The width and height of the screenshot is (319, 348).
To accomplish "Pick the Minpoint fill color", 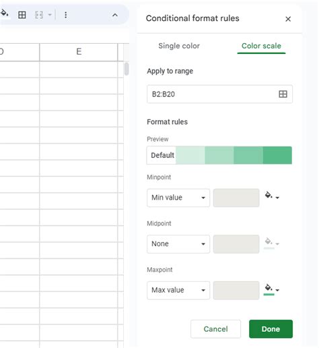I will click(x=272, y=196).
